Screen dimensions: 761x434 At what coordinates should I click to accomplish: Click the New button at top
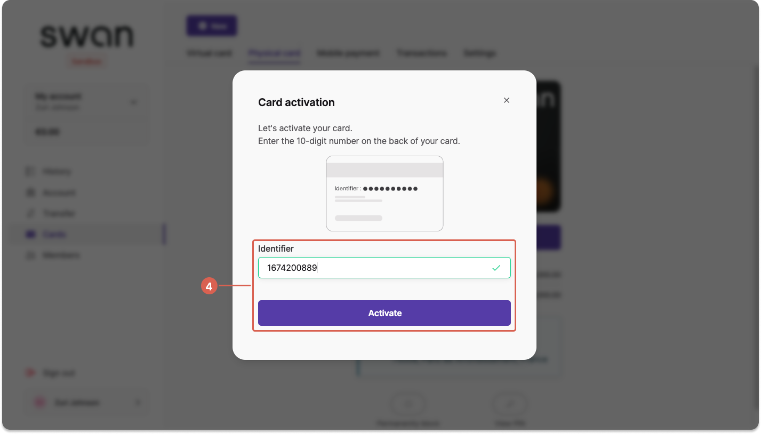212,26
